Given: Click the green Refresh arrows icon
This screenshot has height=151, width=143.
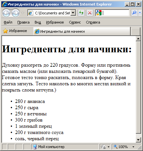Looking at the screenshot, I should coord(81,13).
